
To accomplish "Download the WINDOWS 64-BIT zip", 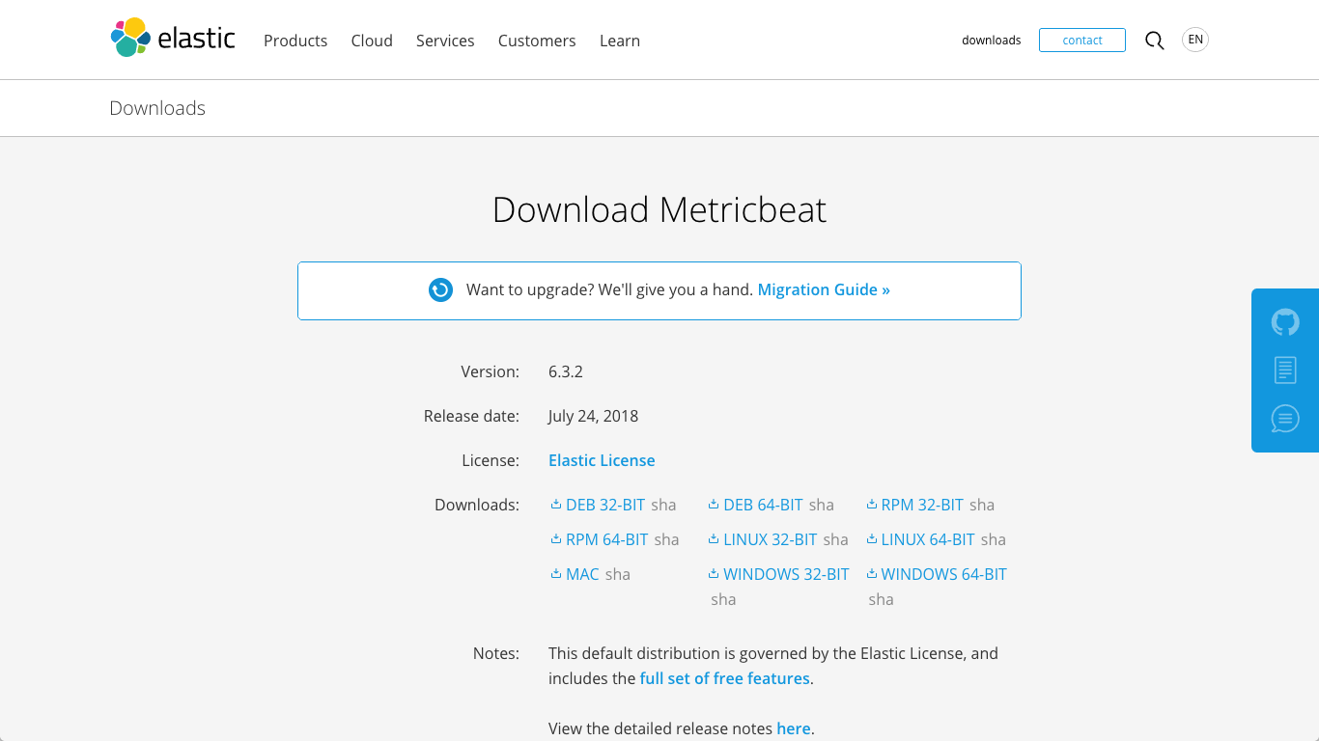I will 944,574.
